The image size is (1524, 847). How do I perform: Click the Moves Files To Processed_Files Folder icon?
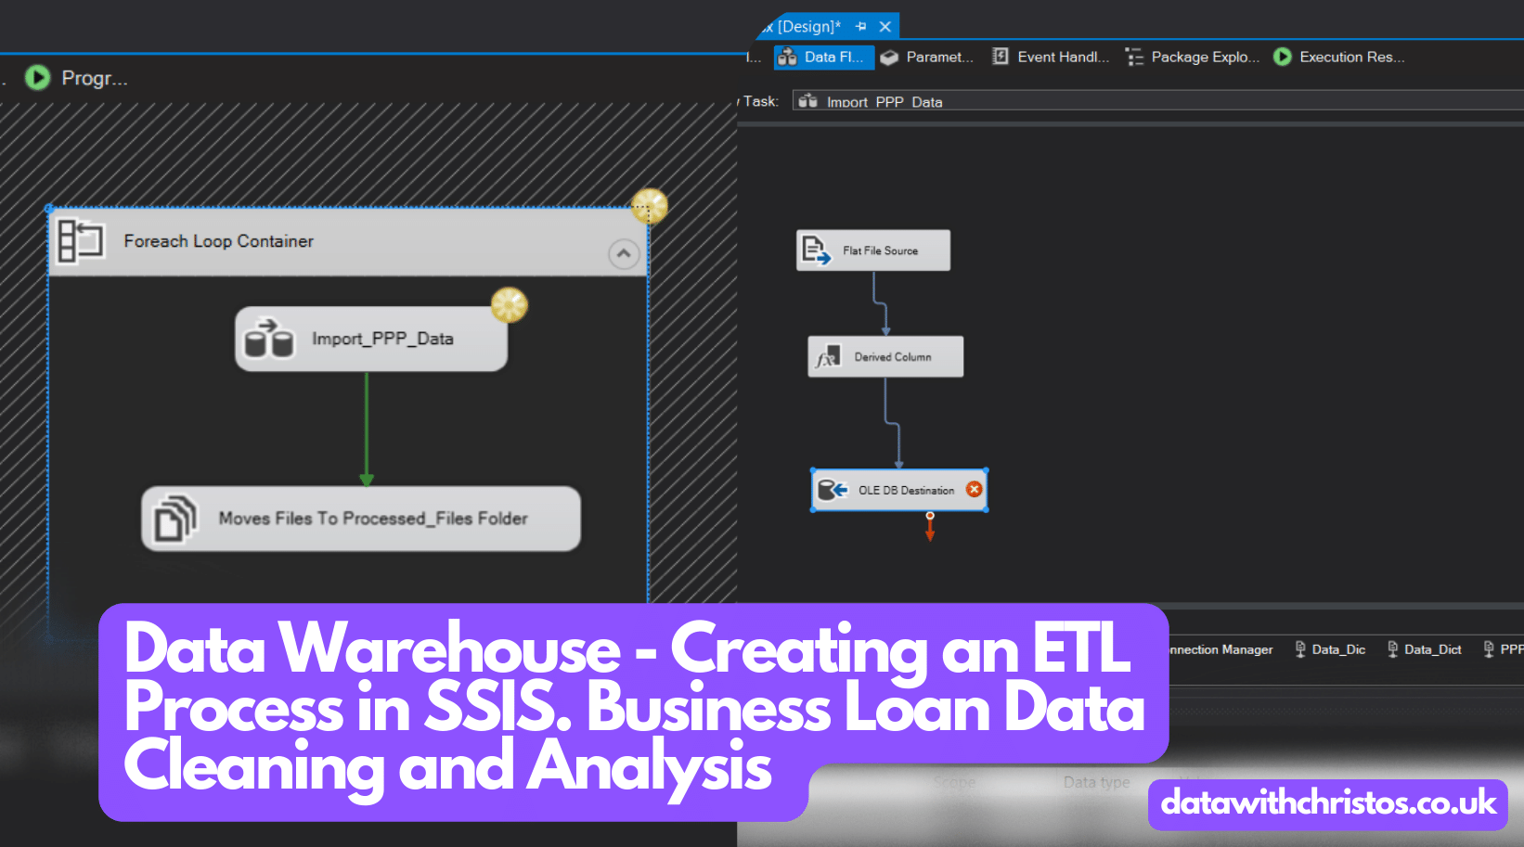tap(174, 518)
